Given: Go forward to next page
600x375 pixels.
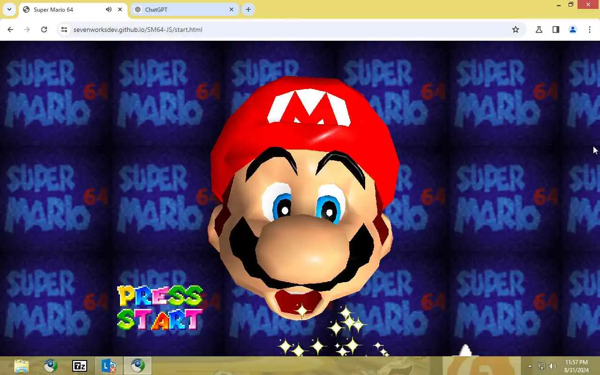Looking at the screenshot, I should click(27, 30).
